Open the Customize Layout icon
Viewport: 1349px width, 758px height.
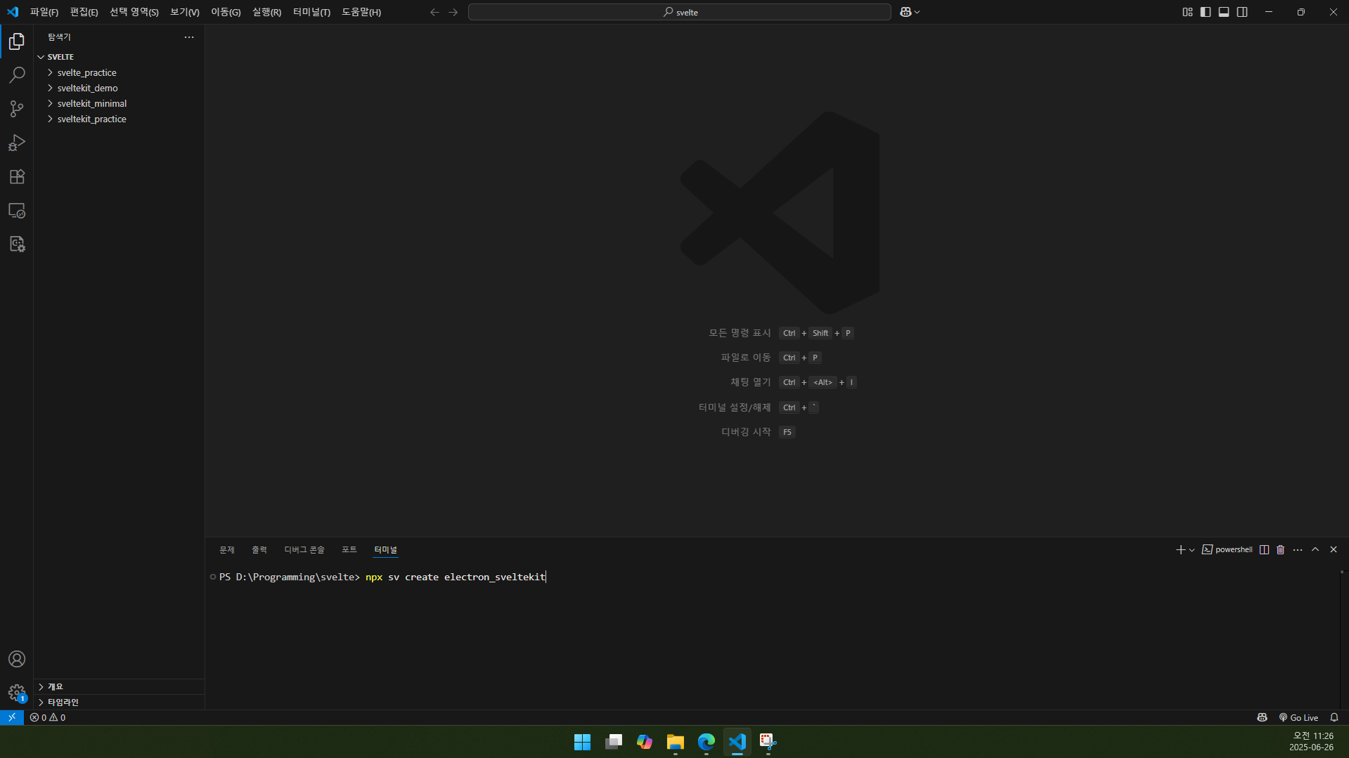coord(1187,12)
